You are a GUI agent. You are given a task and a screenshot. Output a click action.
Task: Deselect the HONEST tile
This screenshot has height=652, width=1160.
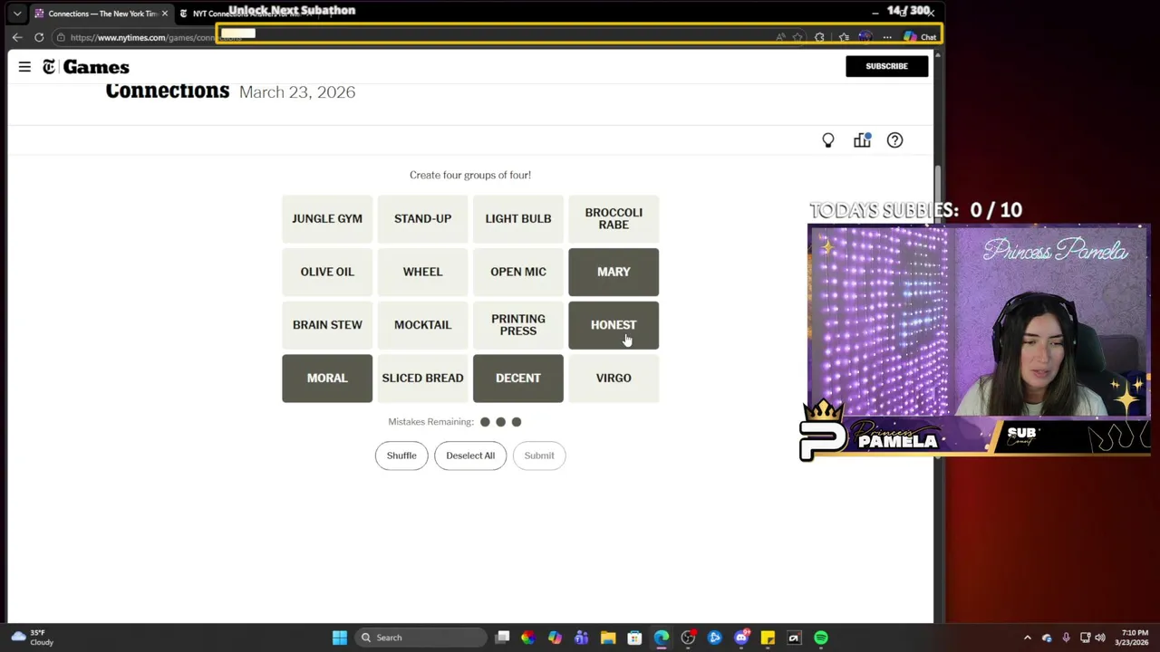[x=614, y=325]
